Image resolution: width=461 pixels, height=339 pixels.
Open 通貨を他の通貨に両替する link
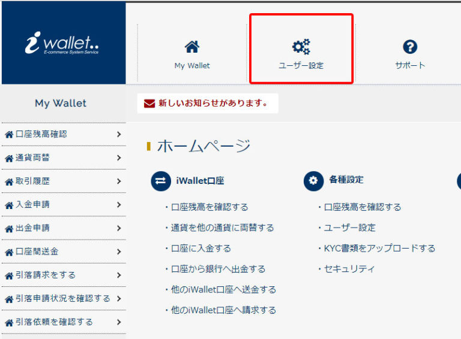(223, 228)
